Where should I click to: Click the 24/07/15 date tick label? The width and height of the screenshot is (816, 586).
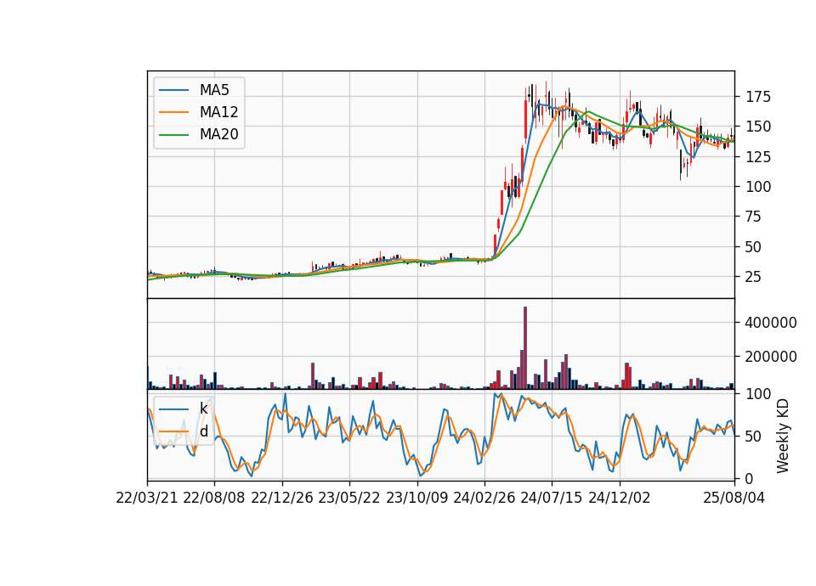[552, 498]
